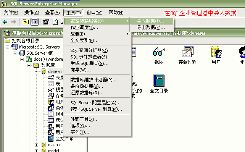Open the 用户 icon in the right pane
The height and width of the screenshot is (152, 245).
[x=216, y=55]
